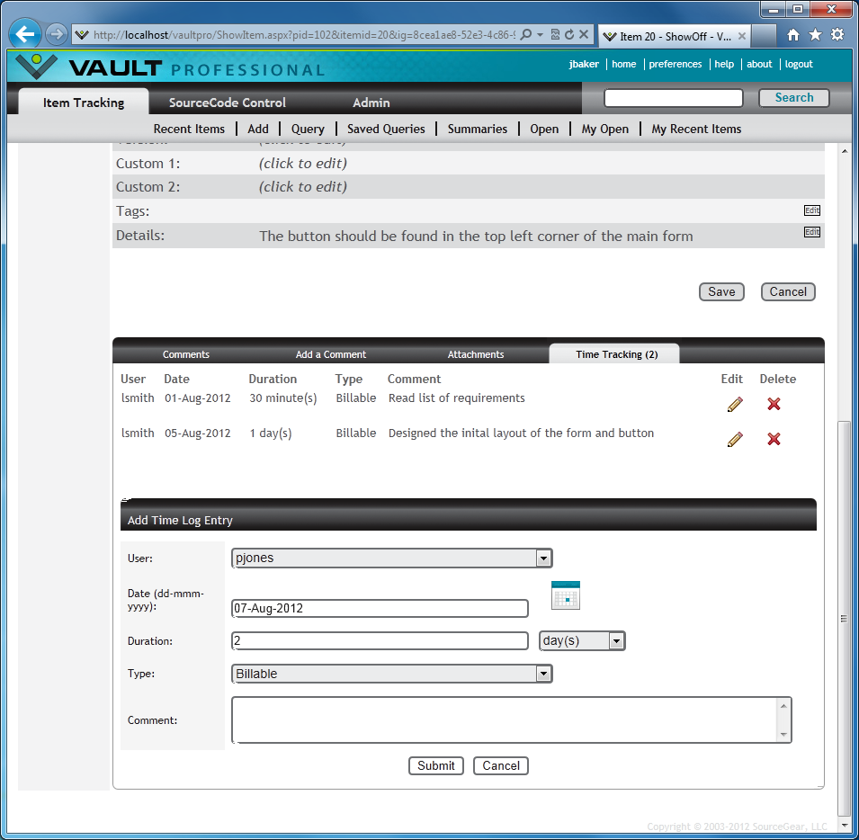This screenshot has width=859, height=840.
Task: Select the SourceCode Control tab
Action: coord(228,103)
